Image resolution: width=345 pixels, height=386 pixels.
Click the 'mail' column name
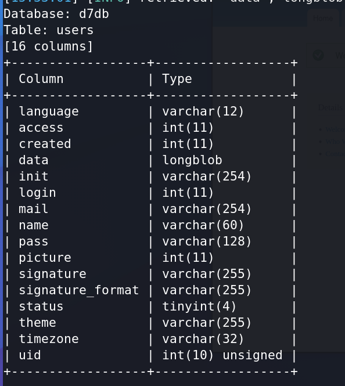pos(33,209)
